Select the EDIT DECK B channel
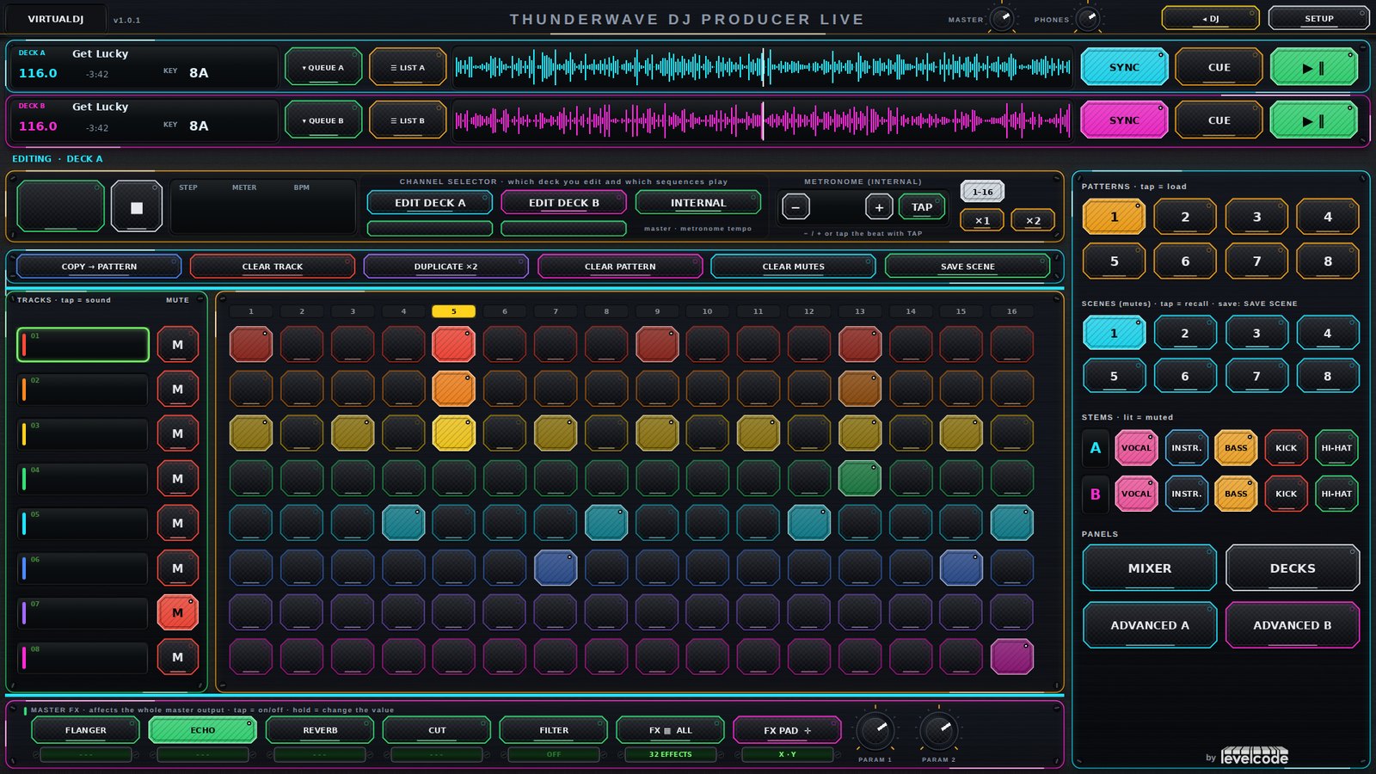Viewport: 1376px width, 774px height. pos(564,203)
